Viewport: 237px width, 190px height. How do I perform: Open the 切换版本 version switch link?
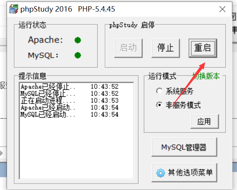tap(206, 76)
